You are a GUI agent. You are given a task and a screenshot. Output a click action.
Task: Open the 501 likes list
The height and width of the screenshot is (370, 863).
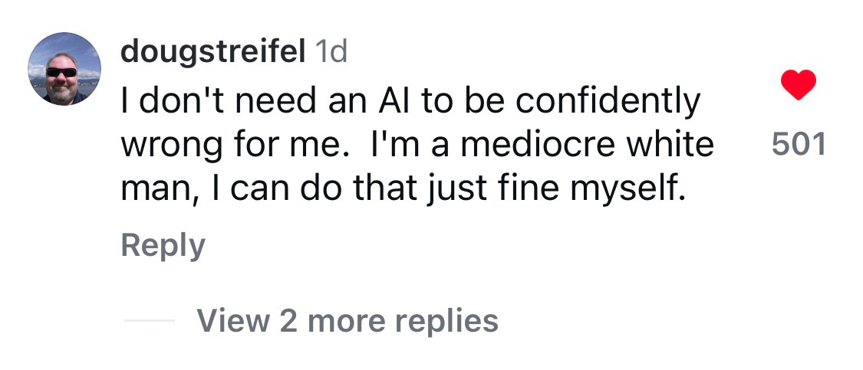pyautogui.click(x=799, y=145)
